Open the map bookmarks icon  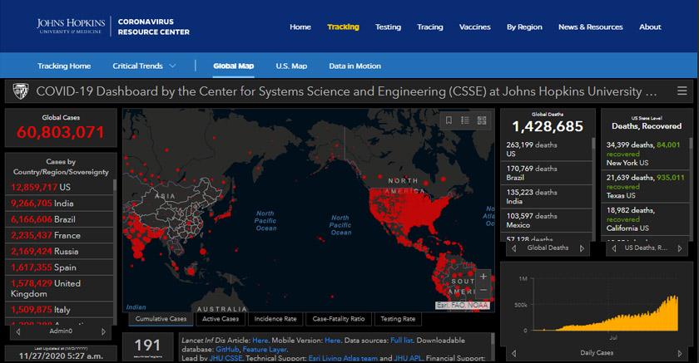coord(449,120)
